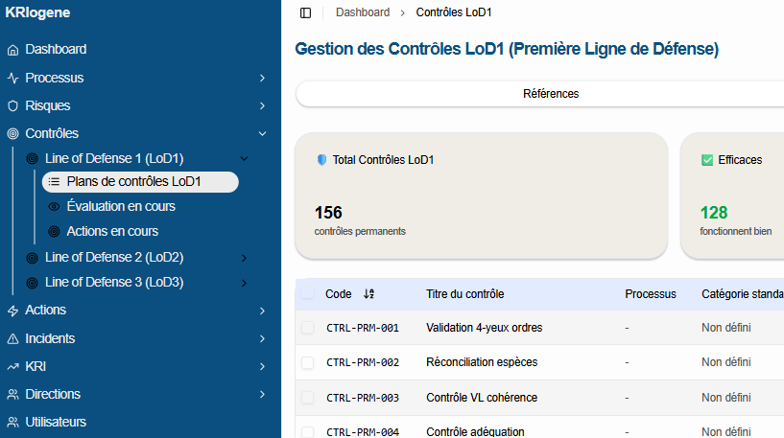This screenshot has width=784, height=438.
Task: Sort by Code column sort icon
Action: 368,294
